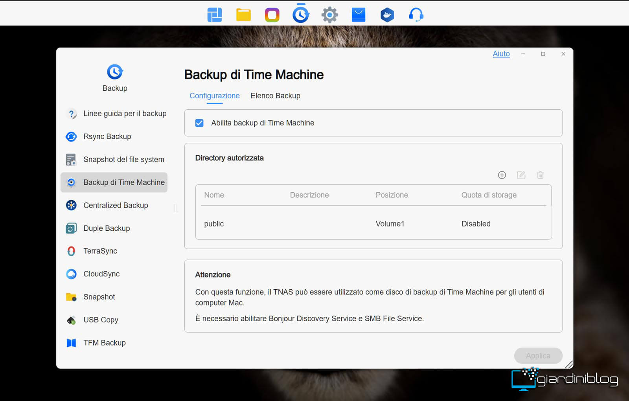Click the CloudSync sidebar icon
Image resolution: width=629 pixels, height=401 pixels.
click(x=71, y=274)
